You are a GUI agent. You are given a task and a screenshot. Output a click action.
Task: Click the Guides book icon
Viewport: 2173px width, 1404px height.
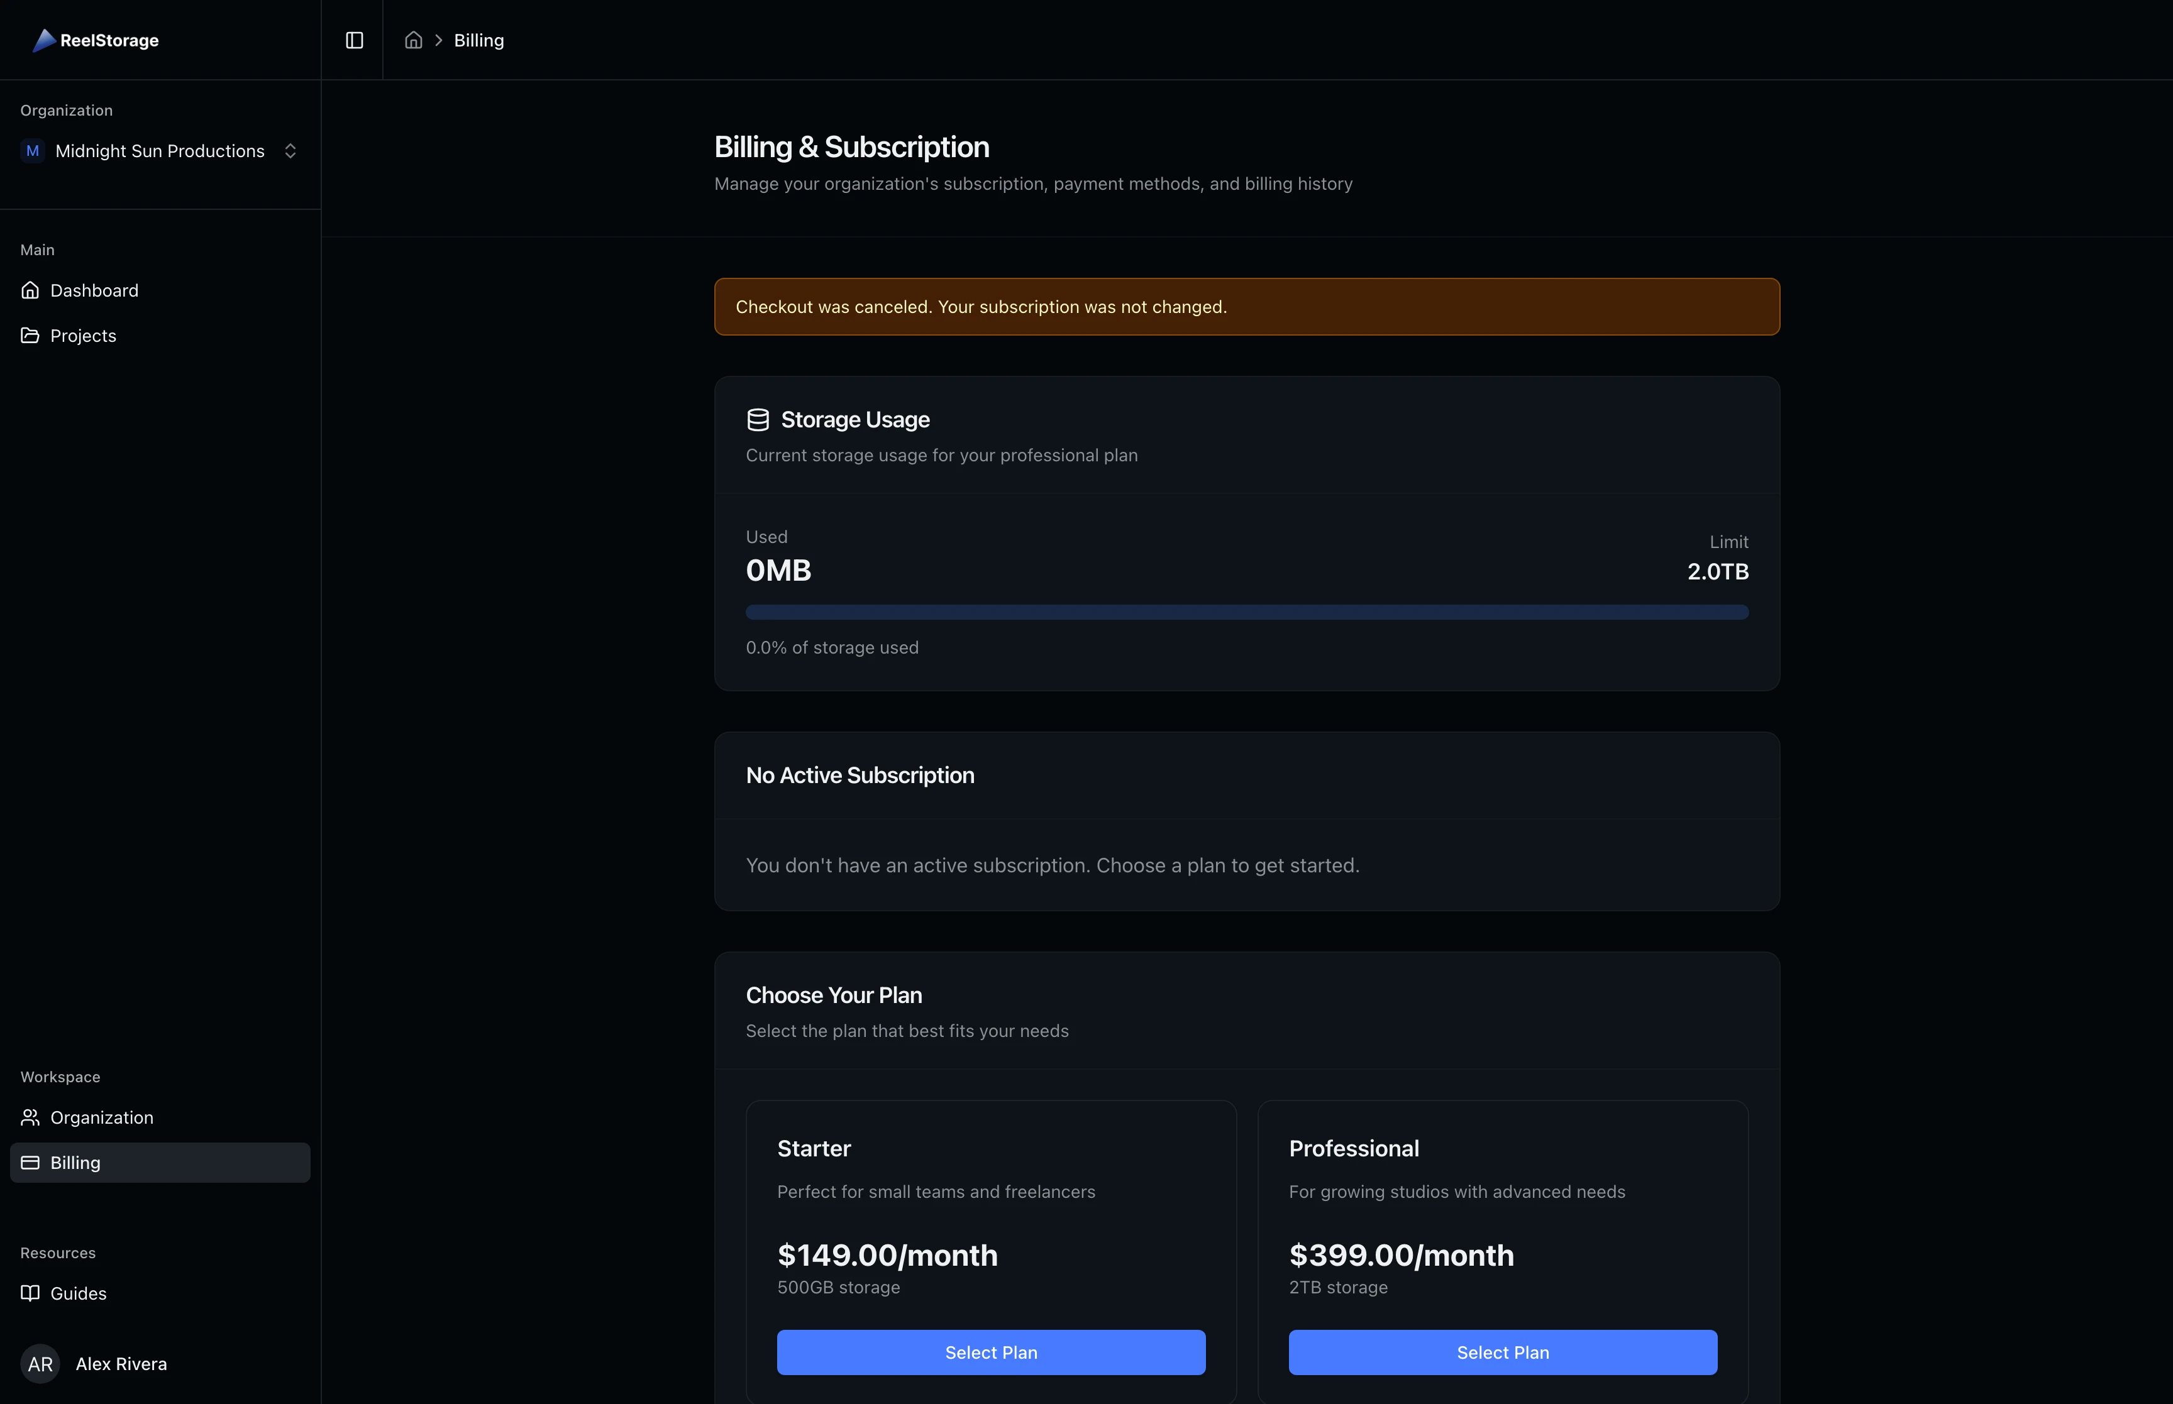coord(30,1293)
